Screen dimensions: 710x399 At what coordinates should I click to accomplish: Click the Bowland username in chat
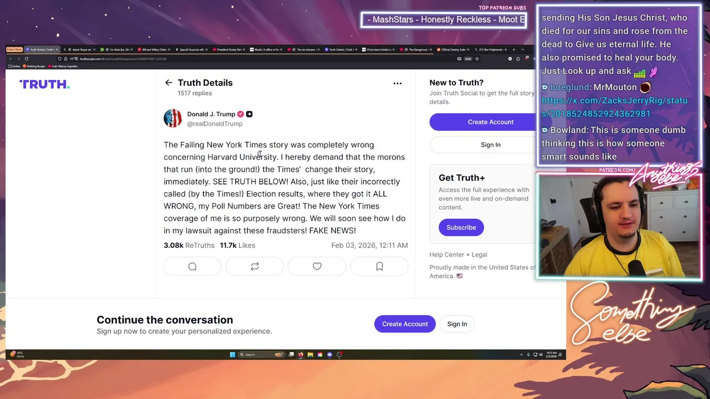coord(569,130)
